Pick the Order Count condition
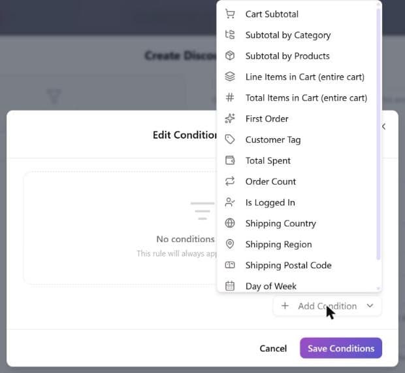Screen dimensions: 405x373 pyautogui.click(x=297, y=181)
